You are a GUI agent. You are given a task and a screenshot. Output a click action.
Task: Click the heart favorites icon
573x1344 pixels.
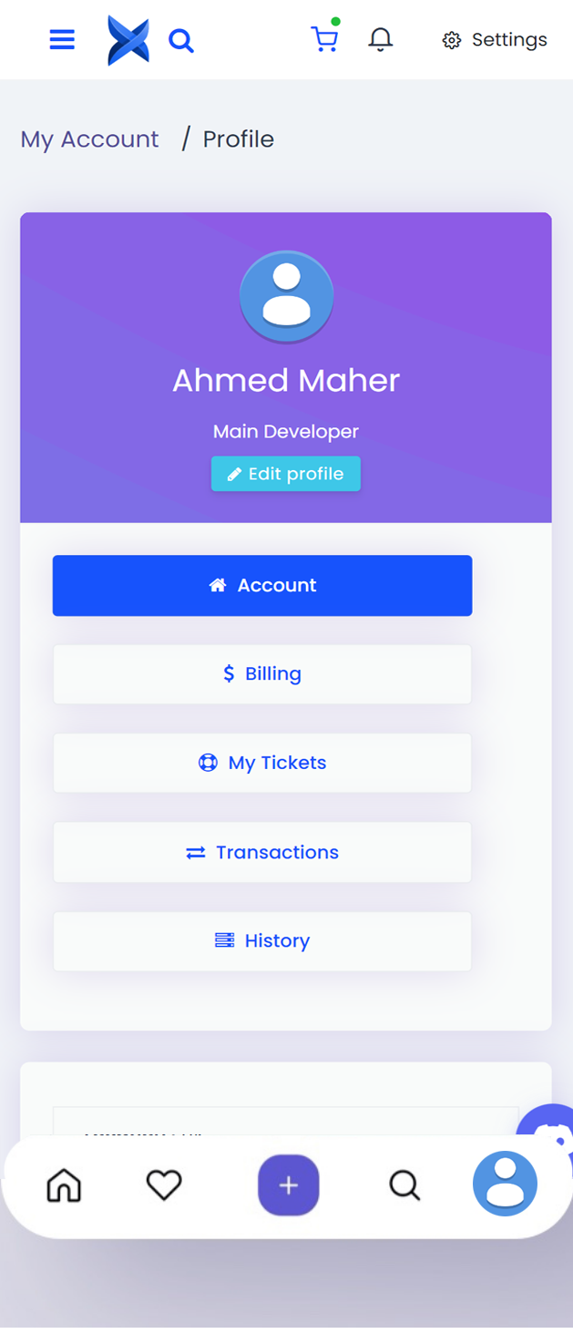[163, 1185]
